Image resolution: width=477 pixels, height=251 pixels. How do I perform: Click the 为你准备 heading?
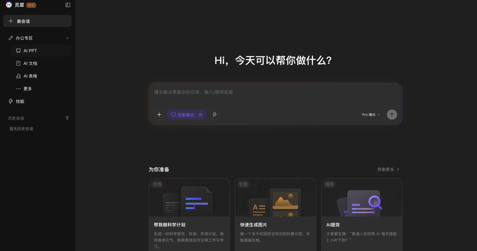[x=159, y=169]
